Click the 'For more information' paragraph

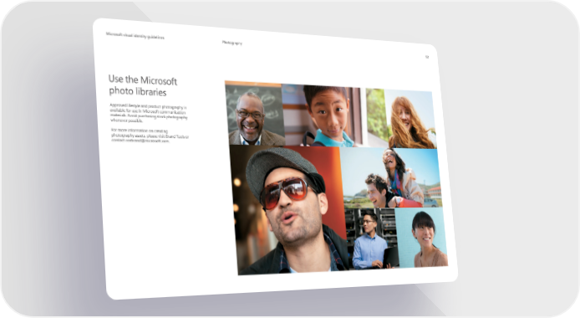(x=150, y=136)
